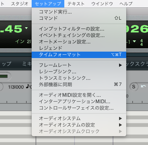Open dropdown triangle next to 4/4 meter
This screenshot has width=148, height=145.
134,41
